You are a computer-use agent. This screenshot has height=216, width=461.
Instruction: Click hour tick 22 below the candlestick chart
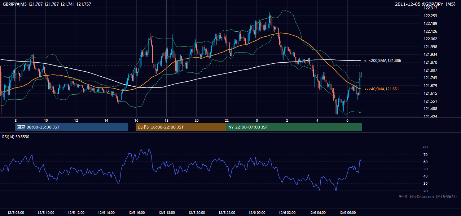pos(227,120)
